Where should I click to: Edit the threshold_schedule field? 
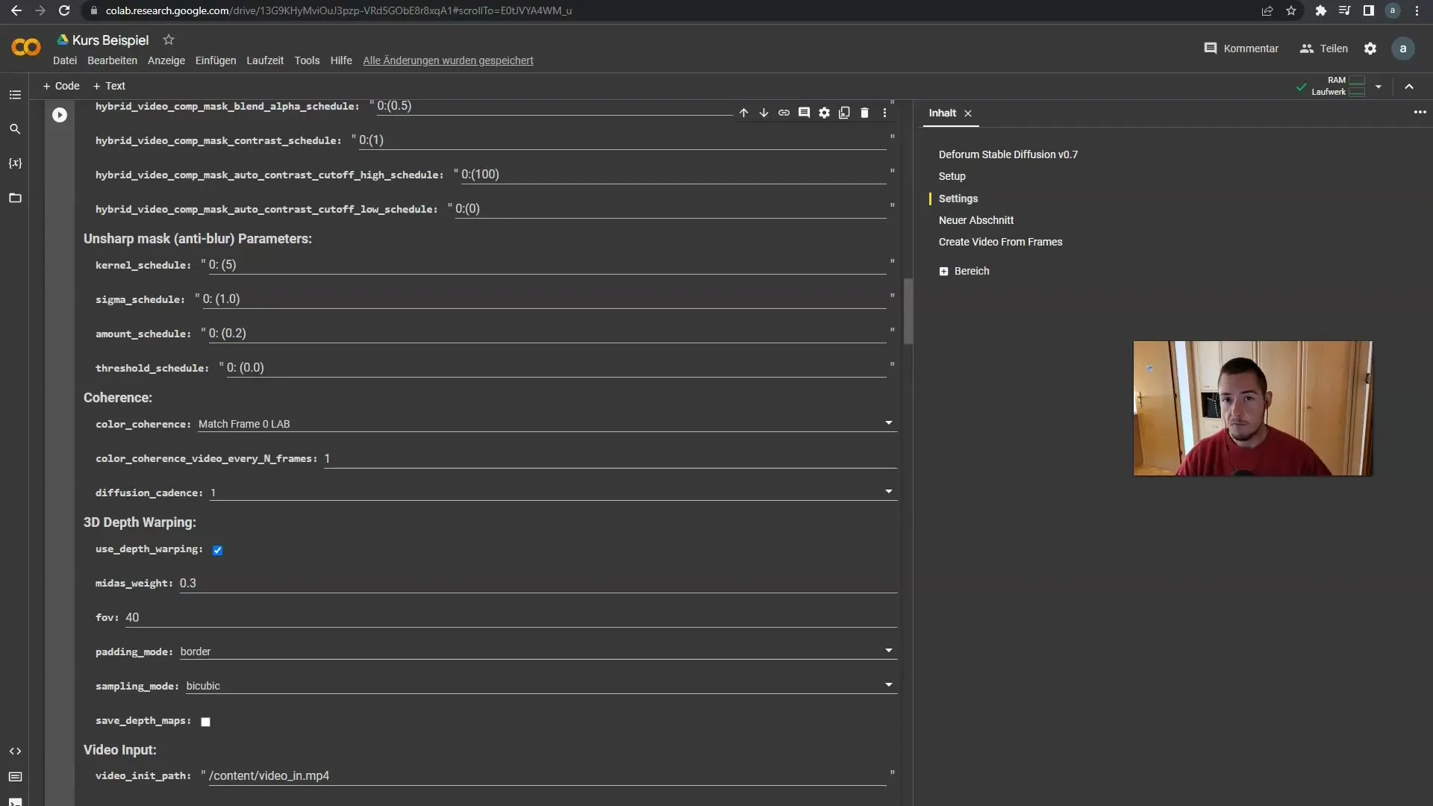pos(556,368)
